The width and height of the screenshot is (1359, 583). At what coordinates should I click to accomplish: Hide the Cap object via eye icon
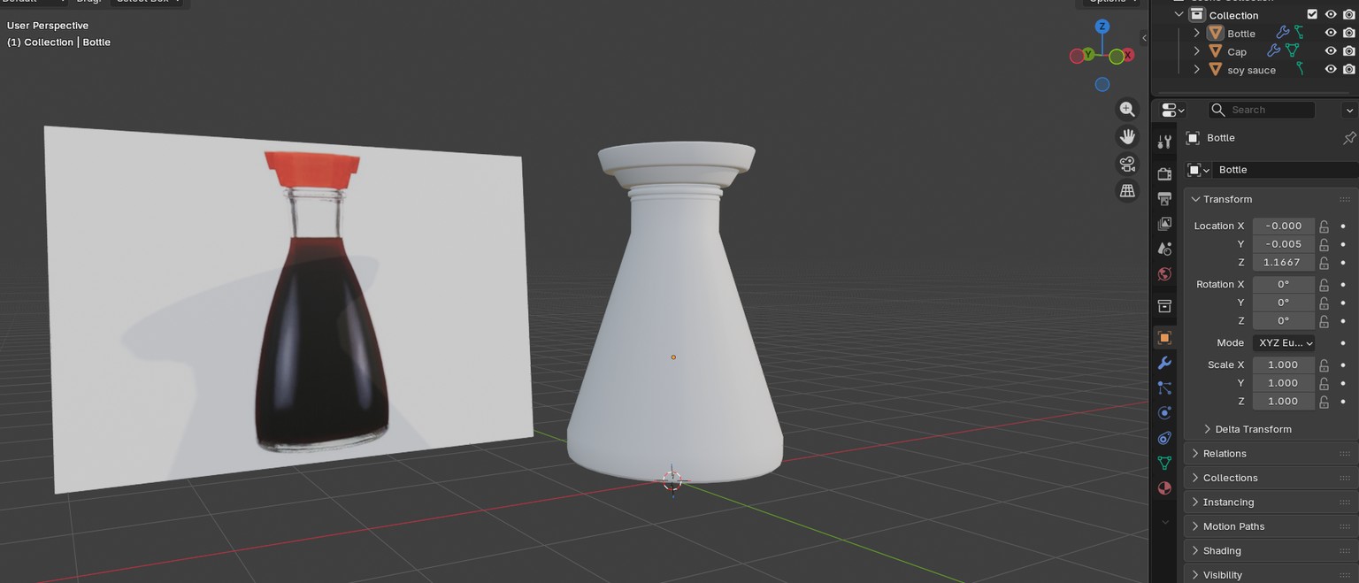click(1331, 51)
